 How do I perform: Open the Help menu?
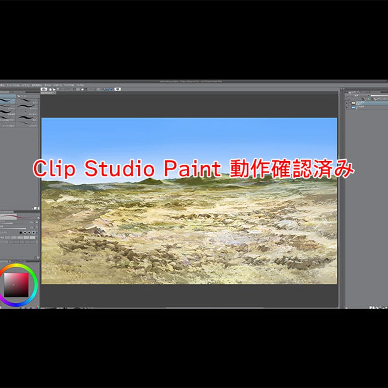[x=80, y=85]
